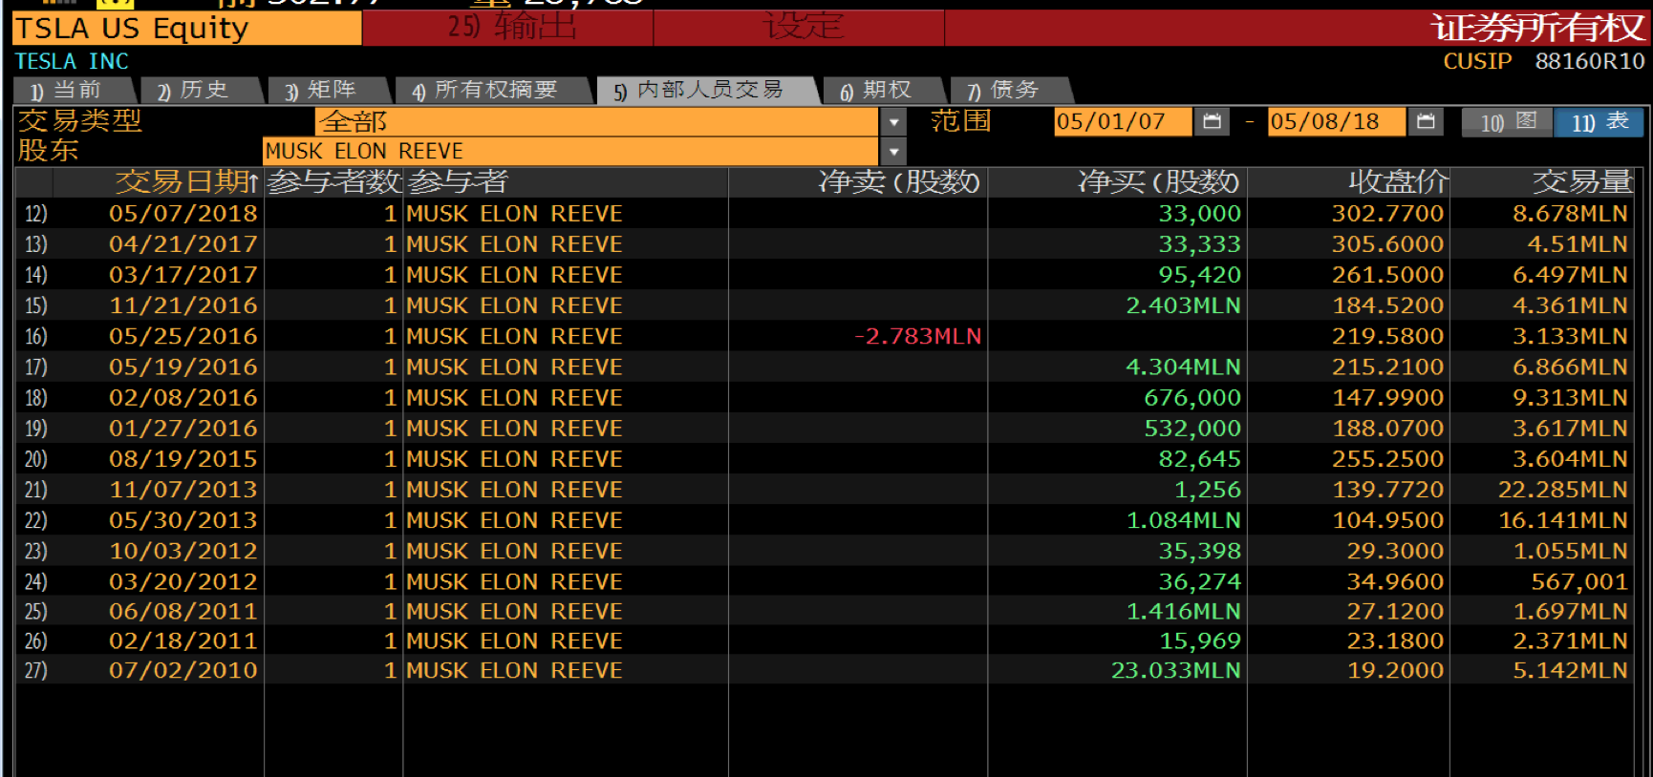Click the 4.304MLN net buy value
The height and width of the screenshot is (777, 1653).
click(1183, 367)
